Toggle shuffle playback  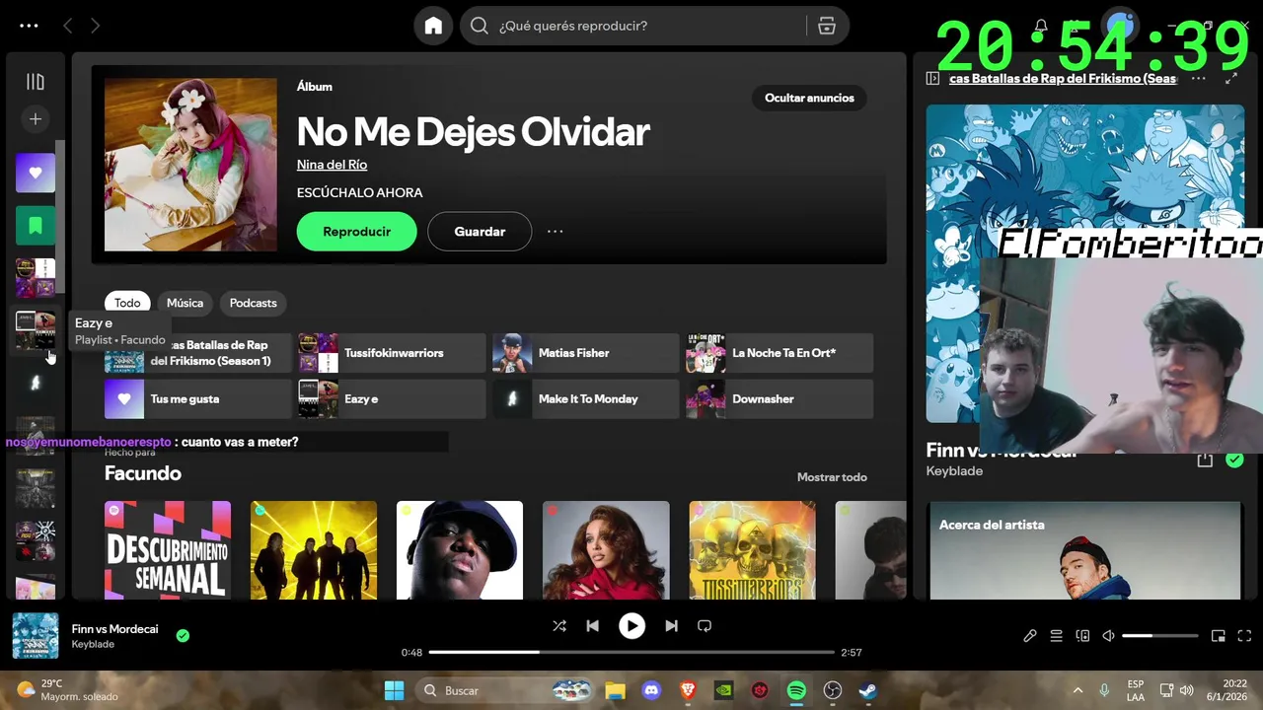point(559,626)
